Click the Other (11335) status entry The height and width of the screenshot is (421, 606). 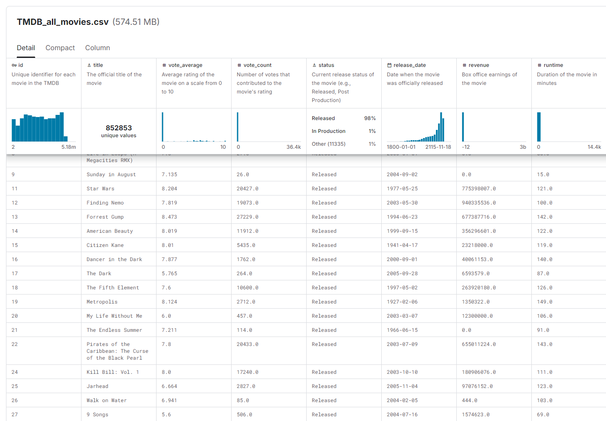[x=344, y=144]
